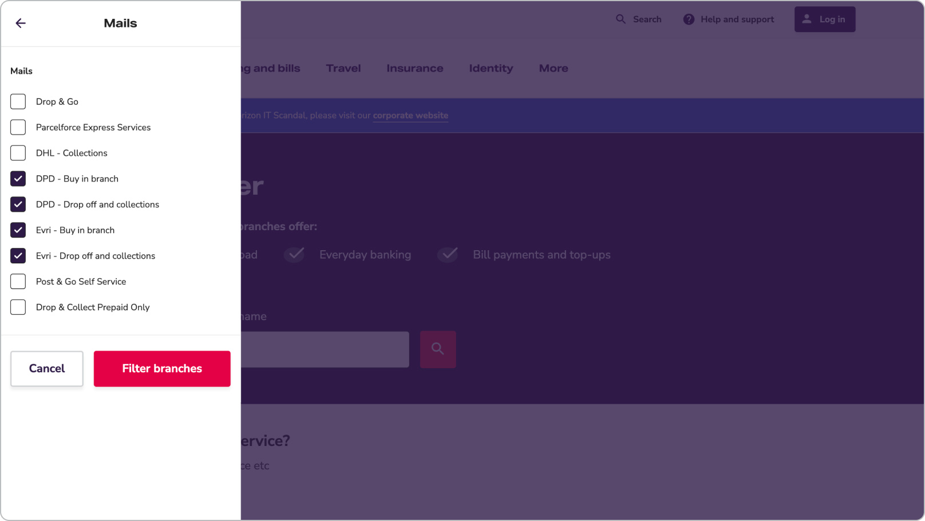Untick Evri - Buy in branch

tap(18, 230)
